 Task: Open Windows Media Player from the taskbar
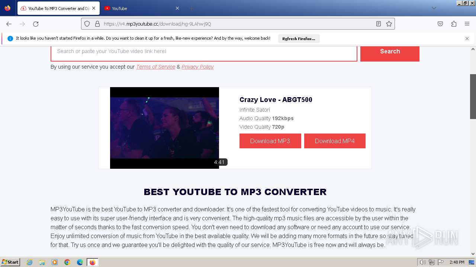(x=55, y=262)
